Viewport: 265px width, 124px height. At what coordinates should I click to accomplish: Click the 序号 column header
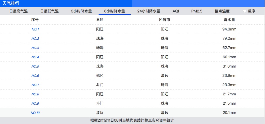pyautogui.click(x=35, y=20)
